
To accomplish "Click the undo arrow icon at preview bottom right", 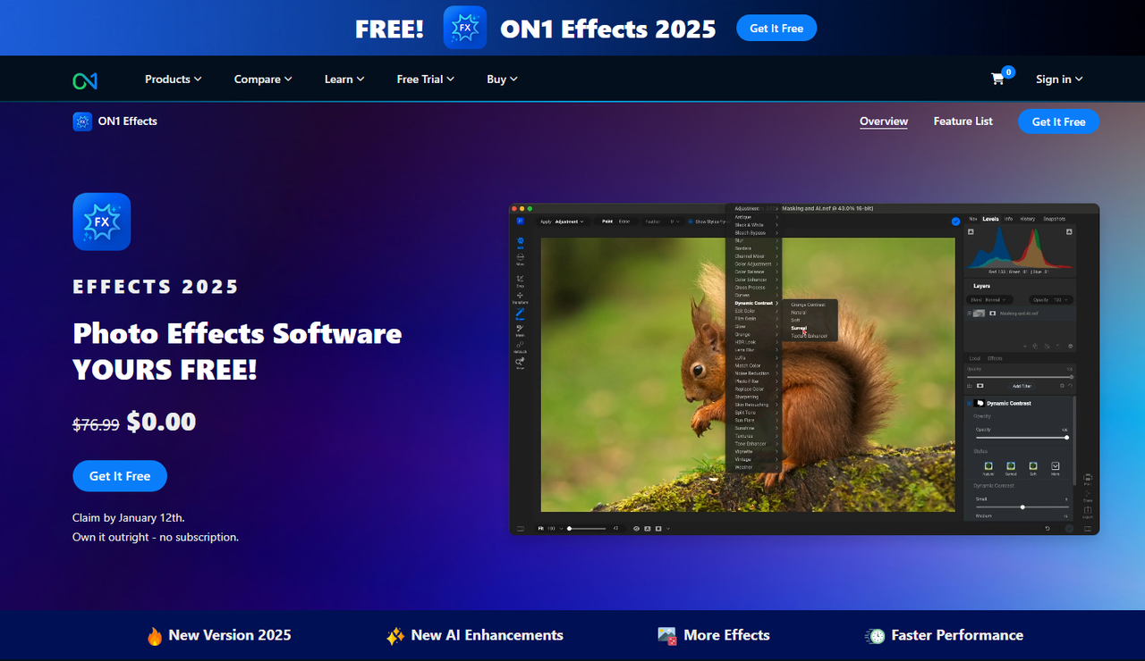I will [x=1047, y=529].
